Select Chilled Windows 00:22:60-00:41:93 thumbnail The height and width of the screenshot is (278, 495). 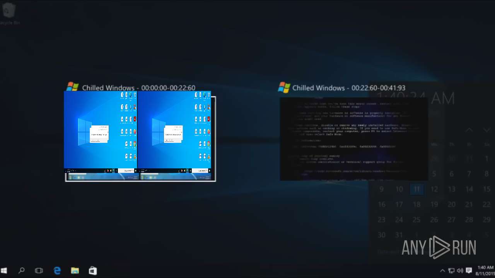click(354, 139)
